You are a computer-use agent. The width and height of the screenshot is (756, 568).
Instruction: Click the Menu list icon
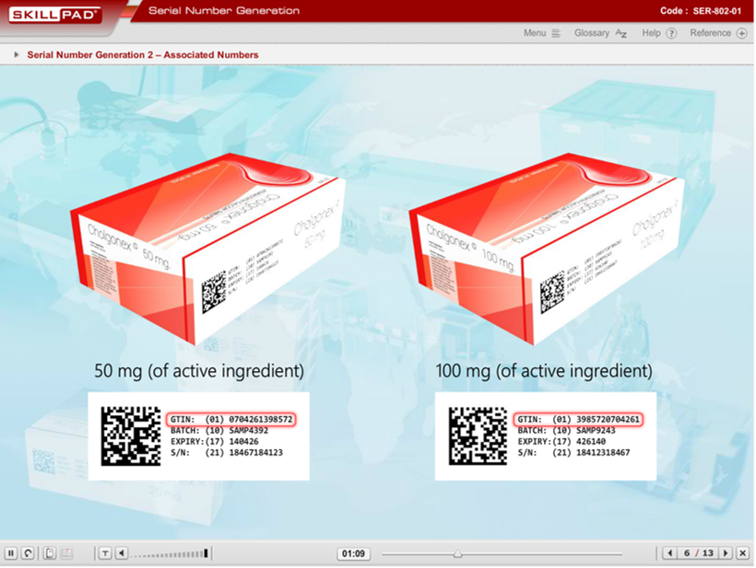point(556,33)
